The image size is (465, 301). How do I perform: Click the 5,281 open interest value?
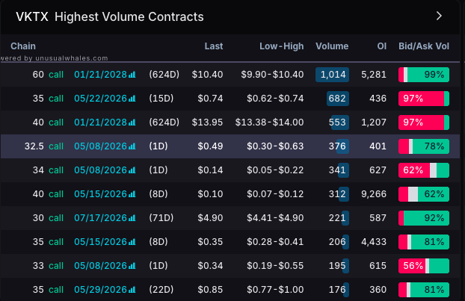point(374,75)
